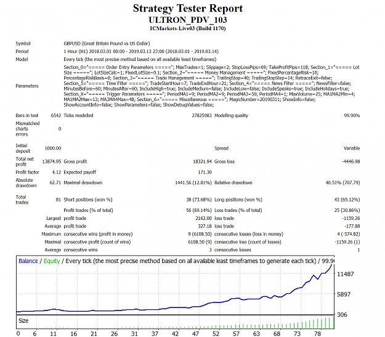The width and height of the screenshot is (385, 337).
Task: Click the Gross loss value -4446.98
Action: pos(351,161)
